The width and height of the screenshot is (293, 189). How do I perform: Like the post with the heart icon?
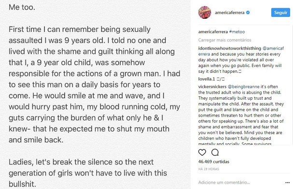(x=202, y=152)
